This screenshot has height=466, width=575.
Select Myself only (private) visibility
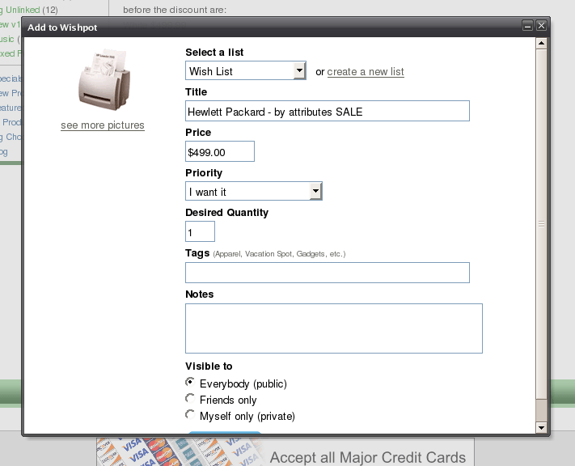[190, 415]
